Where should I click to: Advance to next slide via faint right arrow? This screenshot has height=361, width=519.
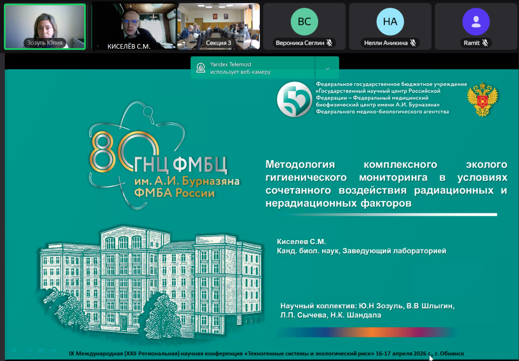(x=54, y=351)
